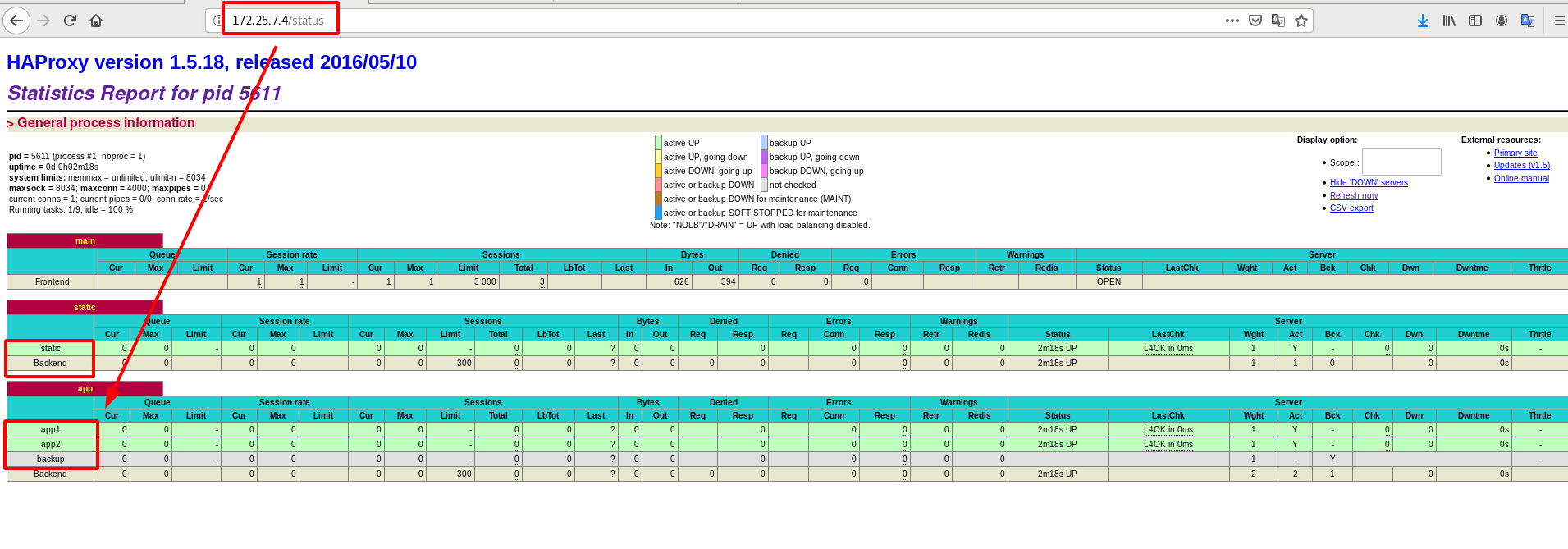Click Hide 'DOWN' servers
Image resolution: width=1568 pixels, height=549 pixels.
click(x=1369, y=182)
